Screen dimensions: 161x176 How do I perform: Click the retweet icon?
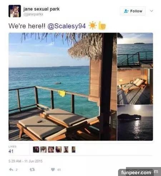(x=32, y=170)
